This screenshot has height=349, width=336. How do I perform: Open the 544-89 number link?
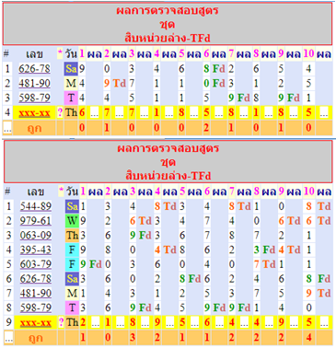coord(36,206)
